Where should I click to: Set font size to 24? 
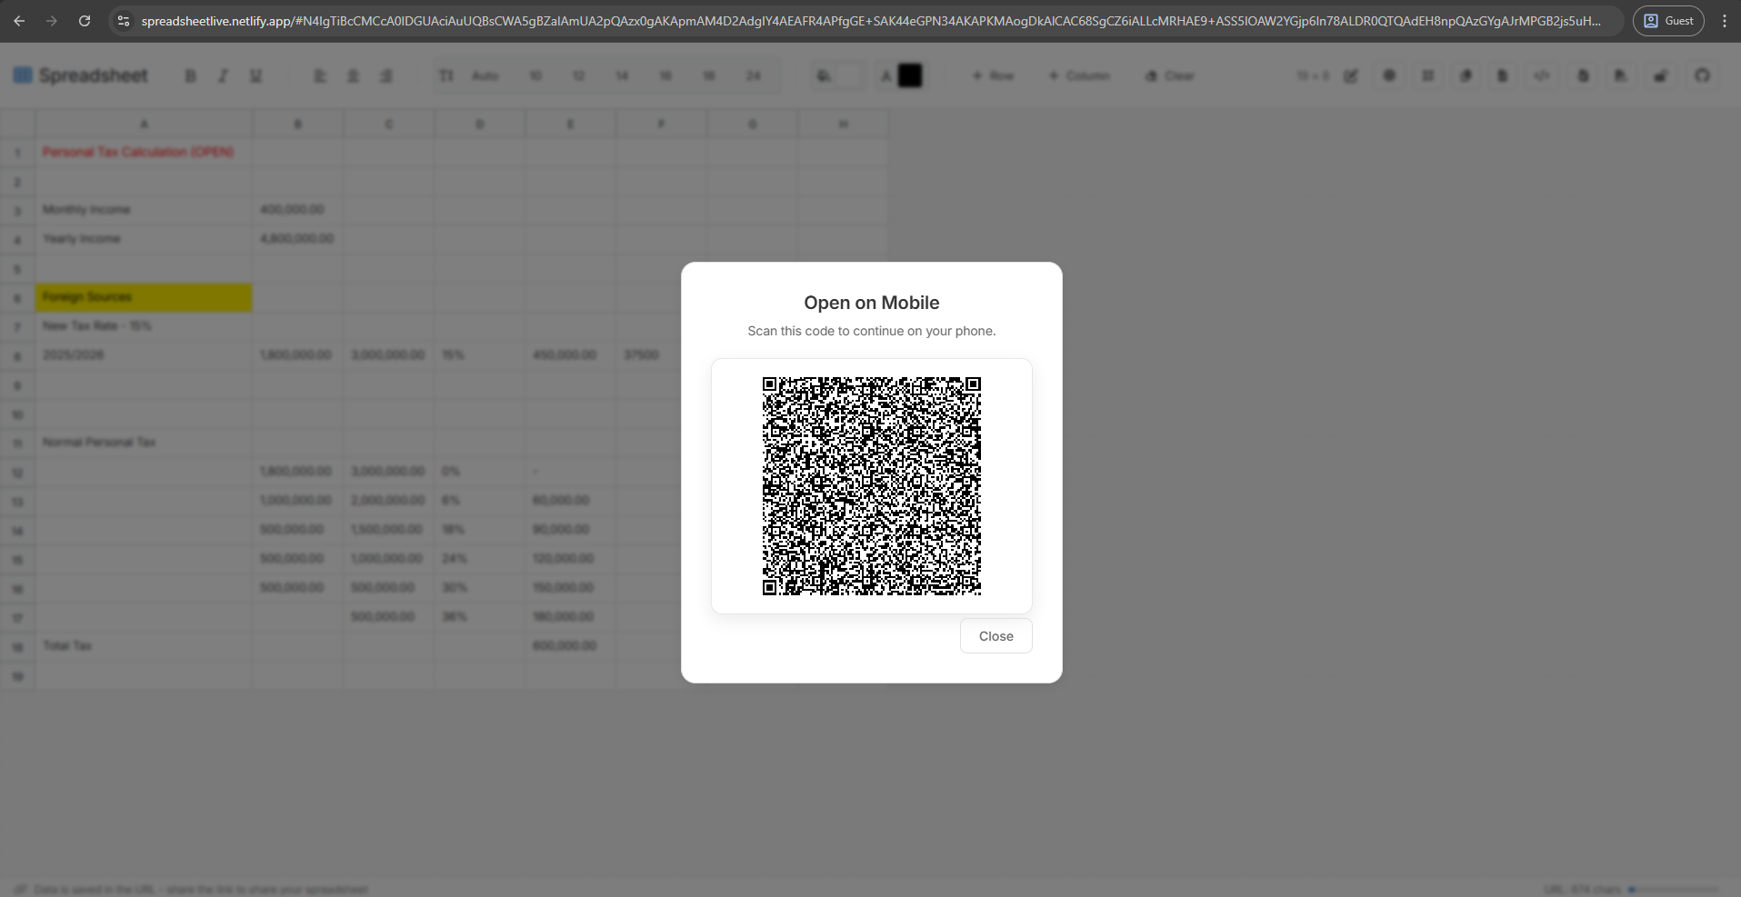pyautogui.click(x=753, y=76)
